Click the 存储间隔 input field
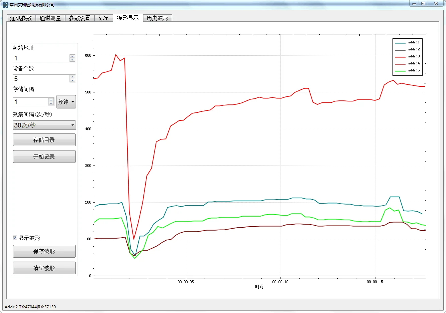Image resolution: width=446 pixels, height=313 pixels. [30, 102]
